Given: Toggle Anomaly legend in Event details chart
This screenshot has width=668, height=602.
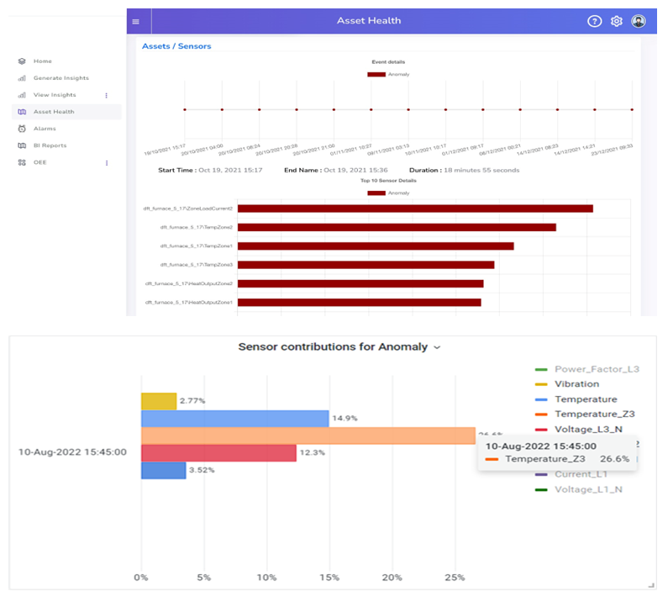Looking at the screenshot, I should 387,74.
